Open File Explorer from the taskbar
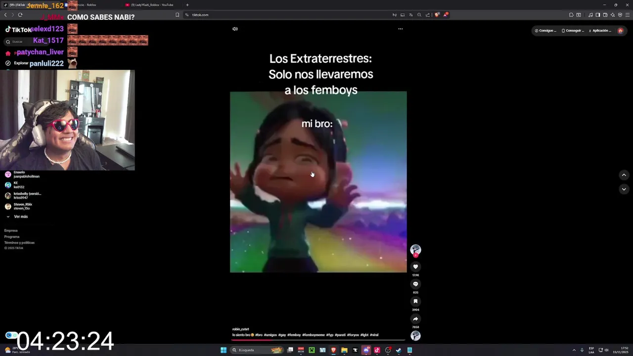633x356 pixels. tap(344, 350)
